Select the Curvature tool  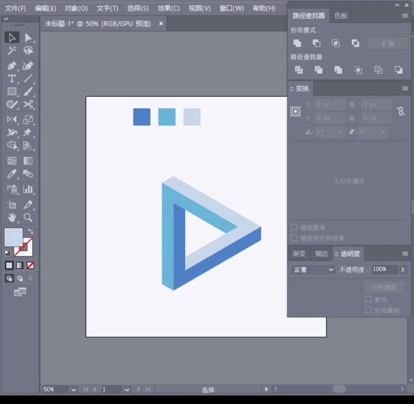[28, 66]
